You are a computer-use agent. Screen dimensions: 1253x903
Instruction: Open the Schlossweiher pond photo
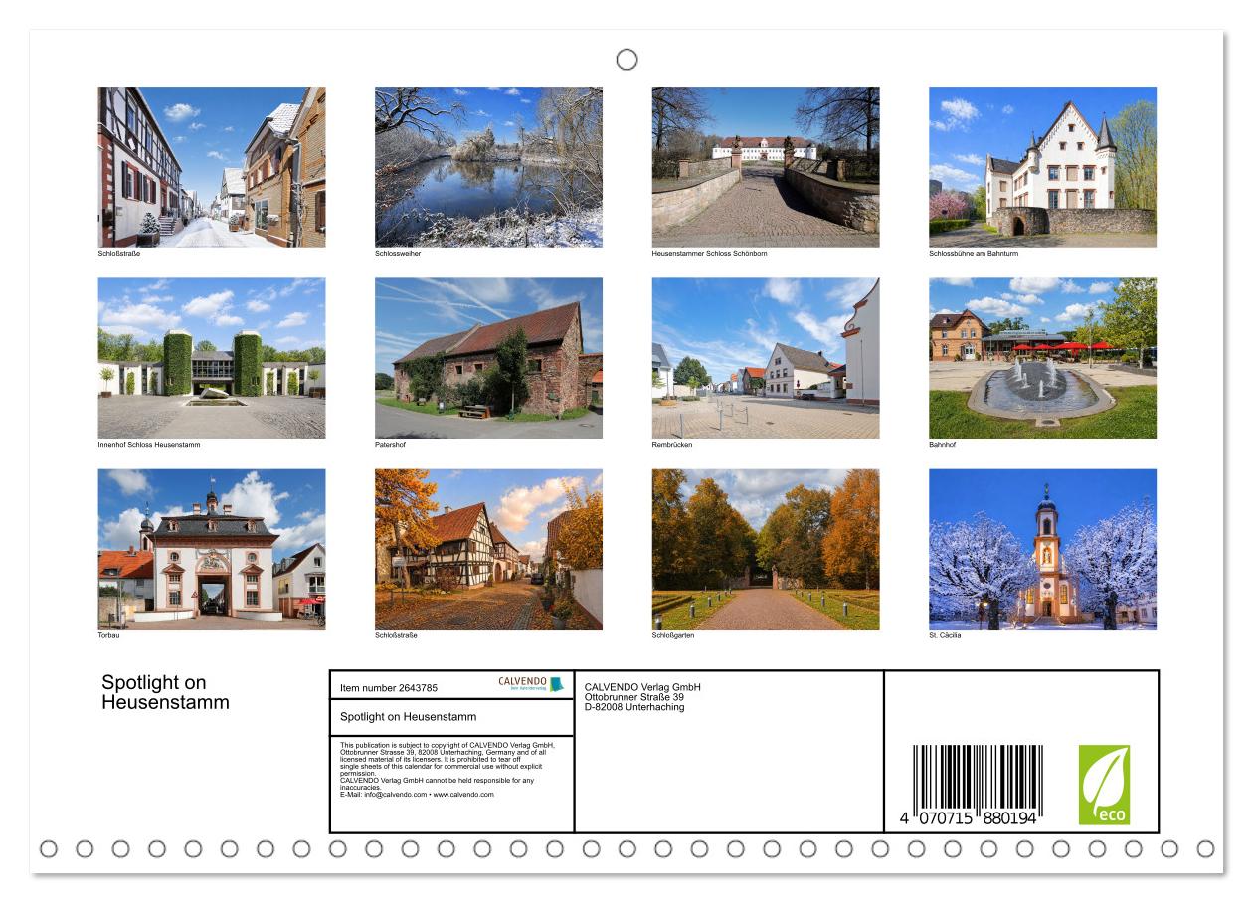tap(488, 166)
